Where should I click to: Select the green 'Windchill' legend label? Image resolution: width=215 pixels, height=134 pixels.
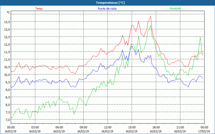(175, 9)
